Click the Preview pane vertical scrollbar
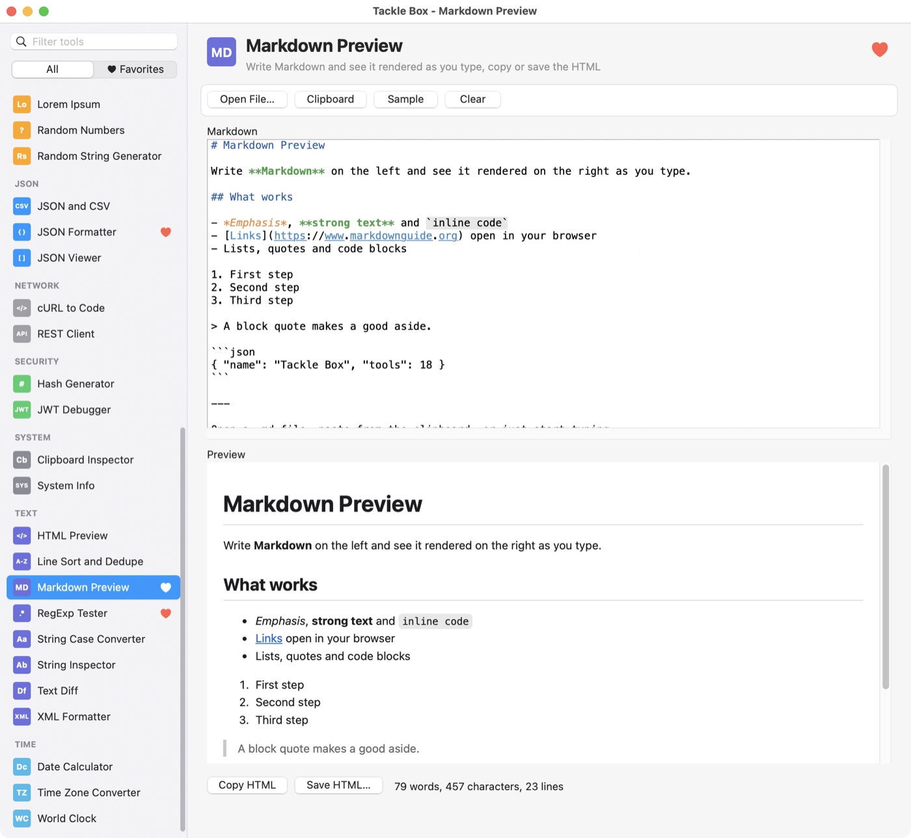Viewport: 911px width, 838px height. 886,577
